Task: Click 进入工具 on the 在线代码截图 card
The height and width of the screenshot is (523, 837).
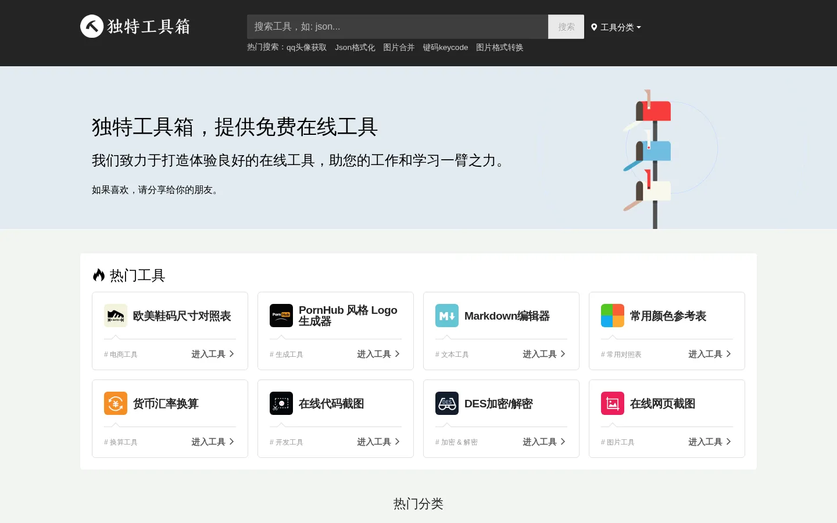Action: [x=378, y=442]
